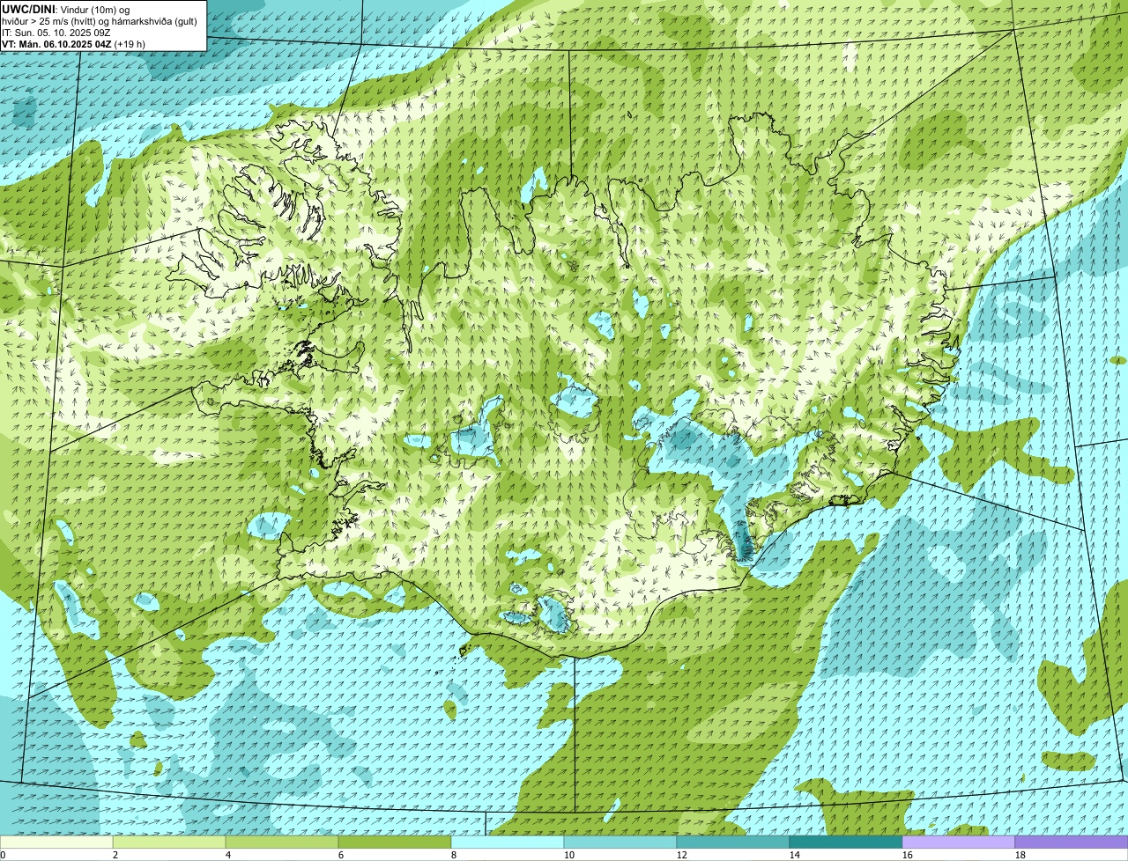The width and height of the screenshot is (1128, 861).
Task: Click the scale label "14"
Action: tap(795, 855)
